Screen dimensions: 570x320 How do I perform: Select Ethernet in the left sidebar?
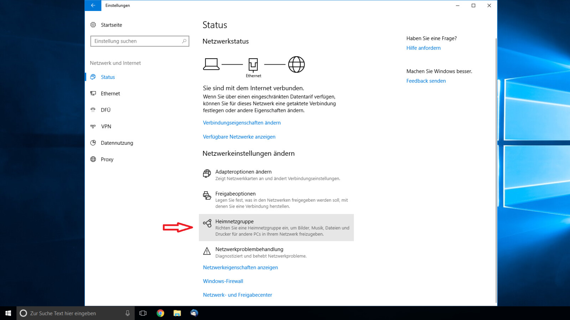pyautogui.click(x=110, y=94)
